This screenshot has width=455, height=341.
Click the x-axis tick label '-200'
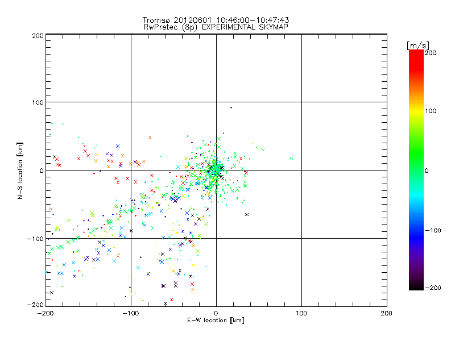(45, 314)
